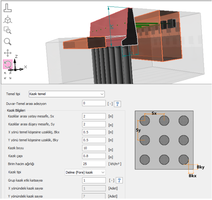Click the 'Temel tipi' label
The height and width of the screenshot is (200, 212).
click(13, 94)
